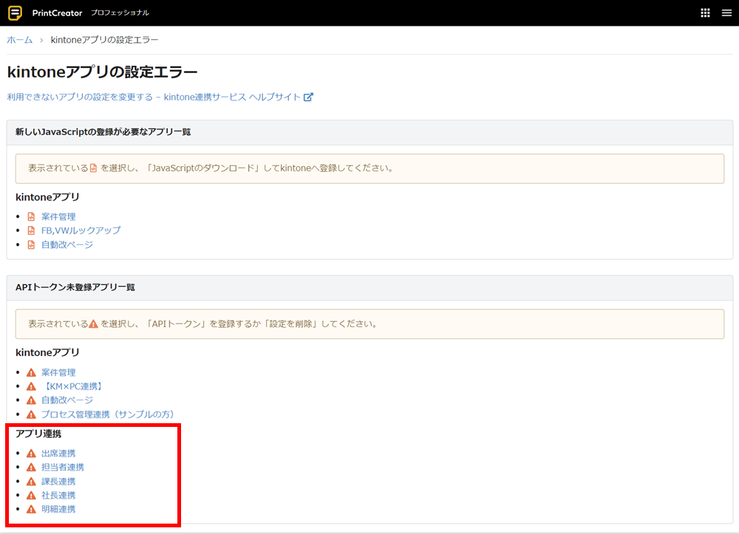Image resolution: width=739 pixels, height=534 pixels.
Task: Click the PrintCreator brand name in header
Action: click(x=58, y=13)
